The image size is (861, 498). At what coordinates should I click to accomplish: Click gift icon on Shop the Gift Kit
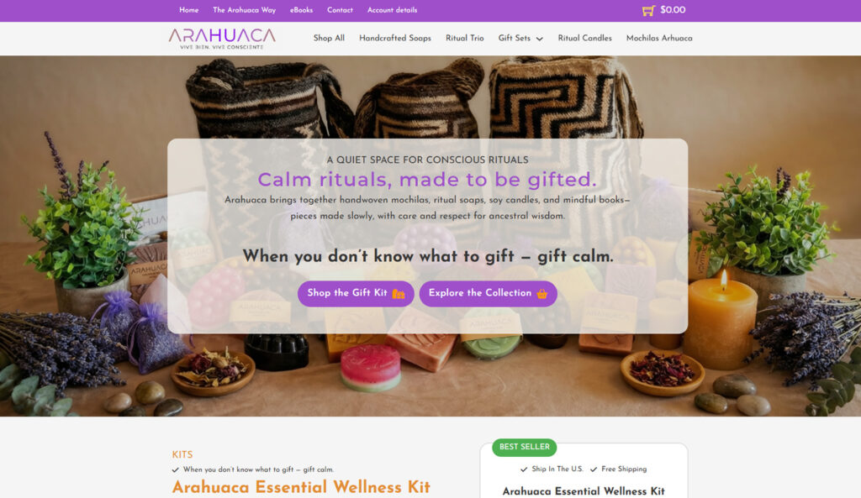pyautogui.click(x=399, y=293)
